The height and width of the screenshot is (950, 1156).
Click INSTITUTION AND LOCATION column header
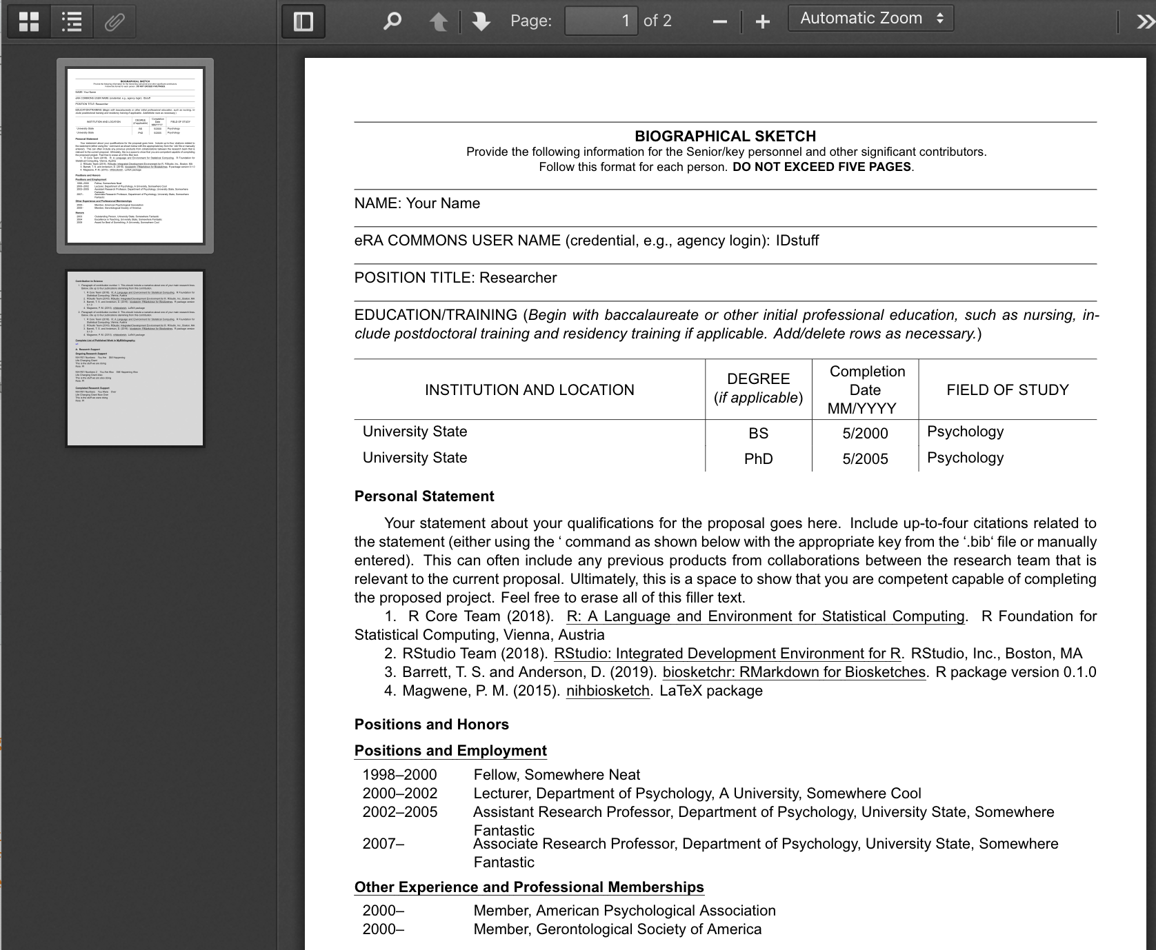529,390
